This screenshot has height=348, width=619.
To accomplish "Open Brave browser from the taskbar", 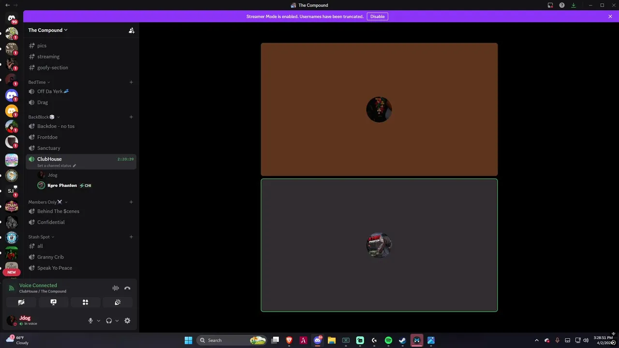I will click(289, 340).
